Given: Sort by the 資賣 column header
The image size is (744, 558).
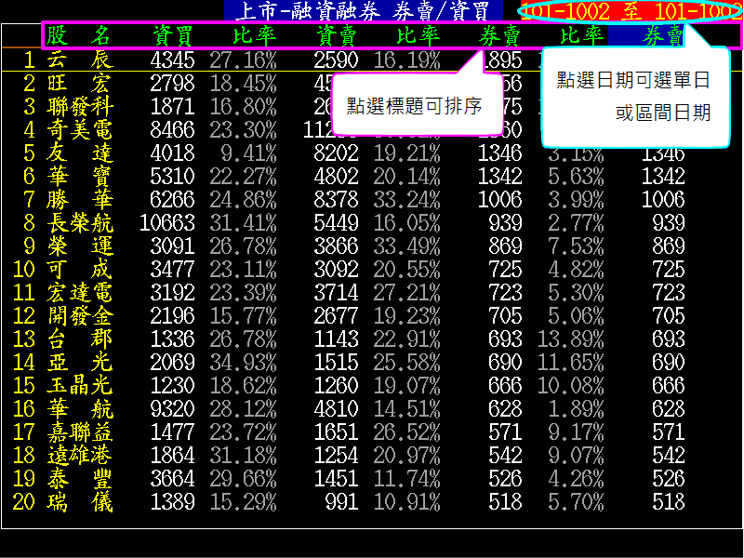Looking at the screenshot, I should [x=337, y=36].
